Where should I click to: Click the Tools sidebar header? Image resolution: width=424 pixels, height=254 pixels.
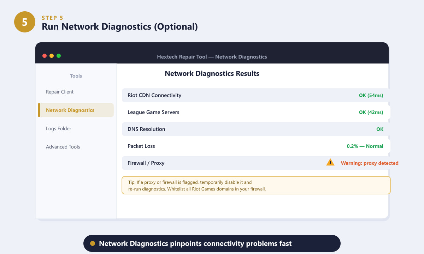(x=76, y=76)
